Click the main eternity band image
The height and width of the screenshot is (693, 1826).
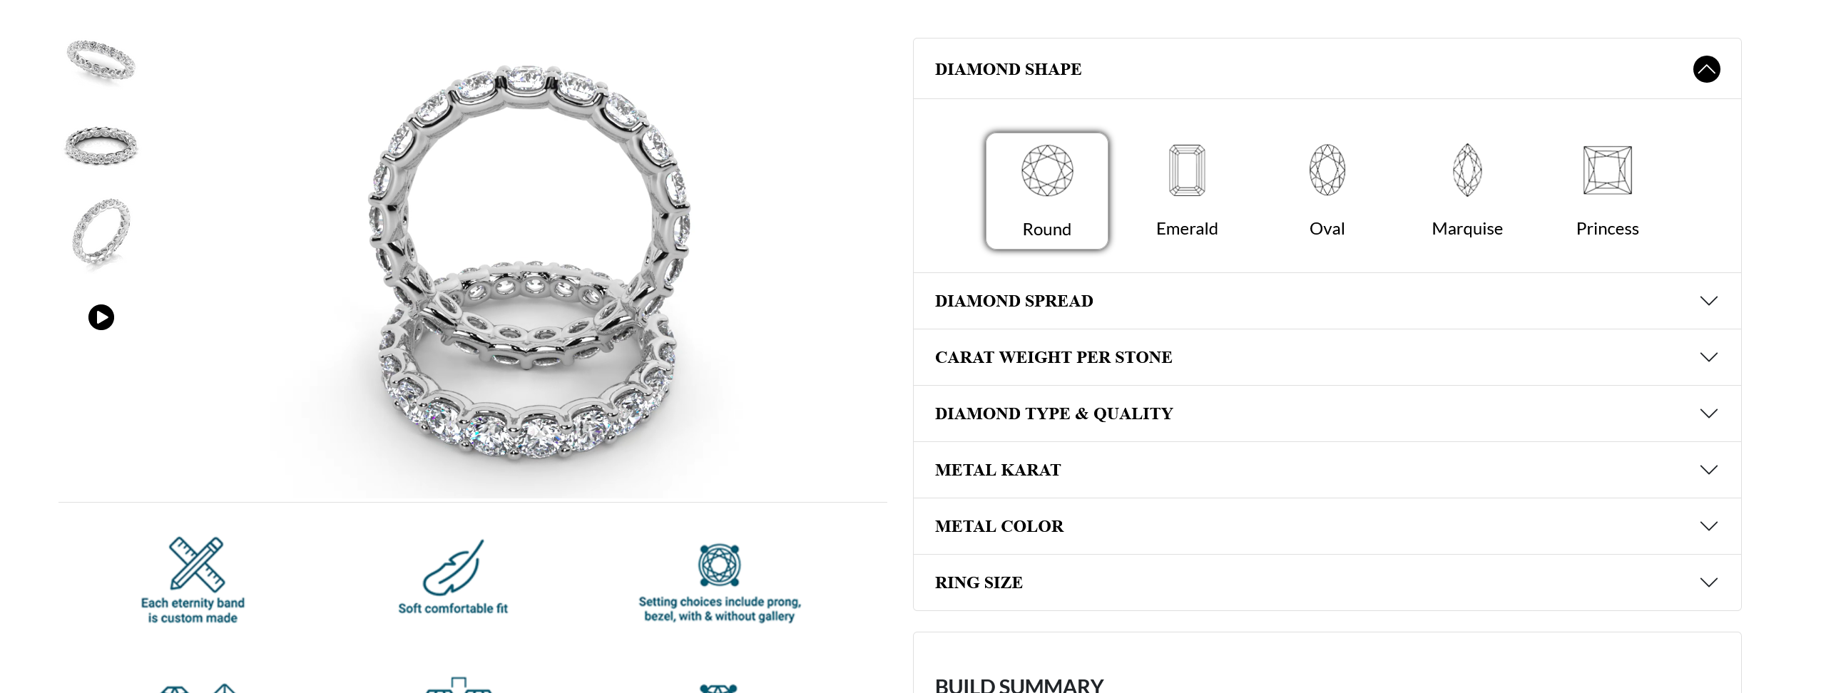point(528,264)
